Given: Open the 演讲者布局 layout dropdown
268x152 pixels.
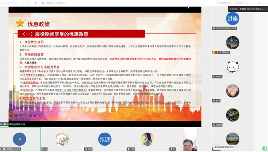Looking at the screenshot, I should click(224, 3).
